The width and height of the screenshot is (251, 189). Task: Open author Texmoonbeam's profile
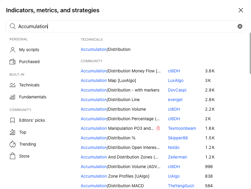pyautogui.click(x=182, y=128)
